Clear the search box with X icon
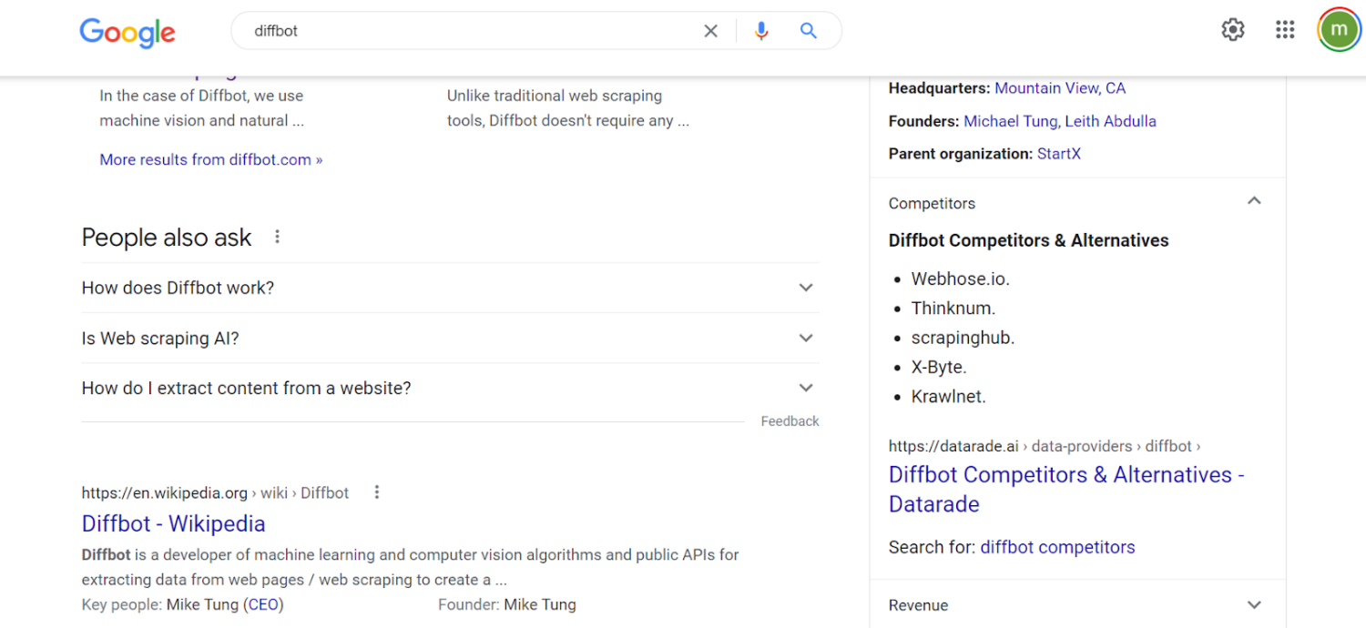This screenshot has width=1366, height=628. tap(711, 31)
